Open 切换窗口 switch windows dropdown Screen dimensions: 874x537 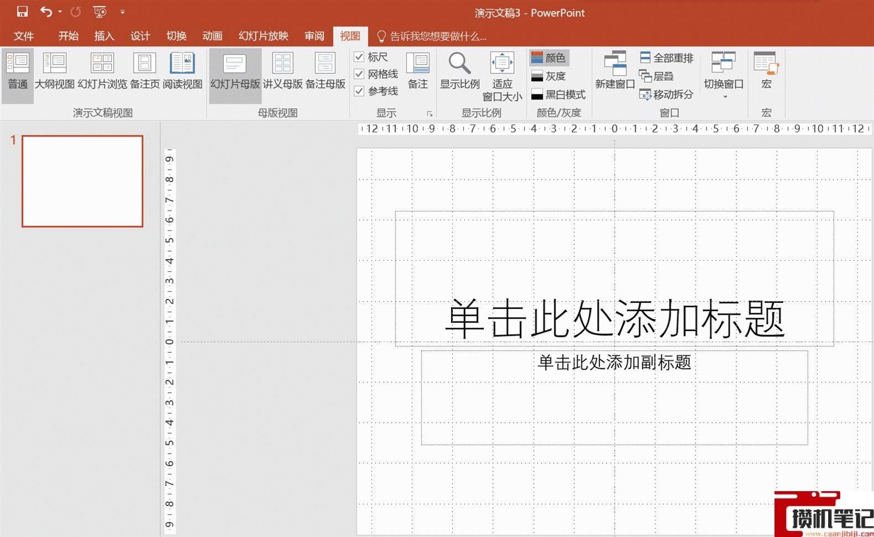tap(724, 76)
